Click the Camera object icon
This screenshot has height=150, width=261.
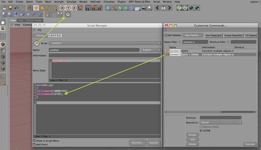[x=144, y=8]
